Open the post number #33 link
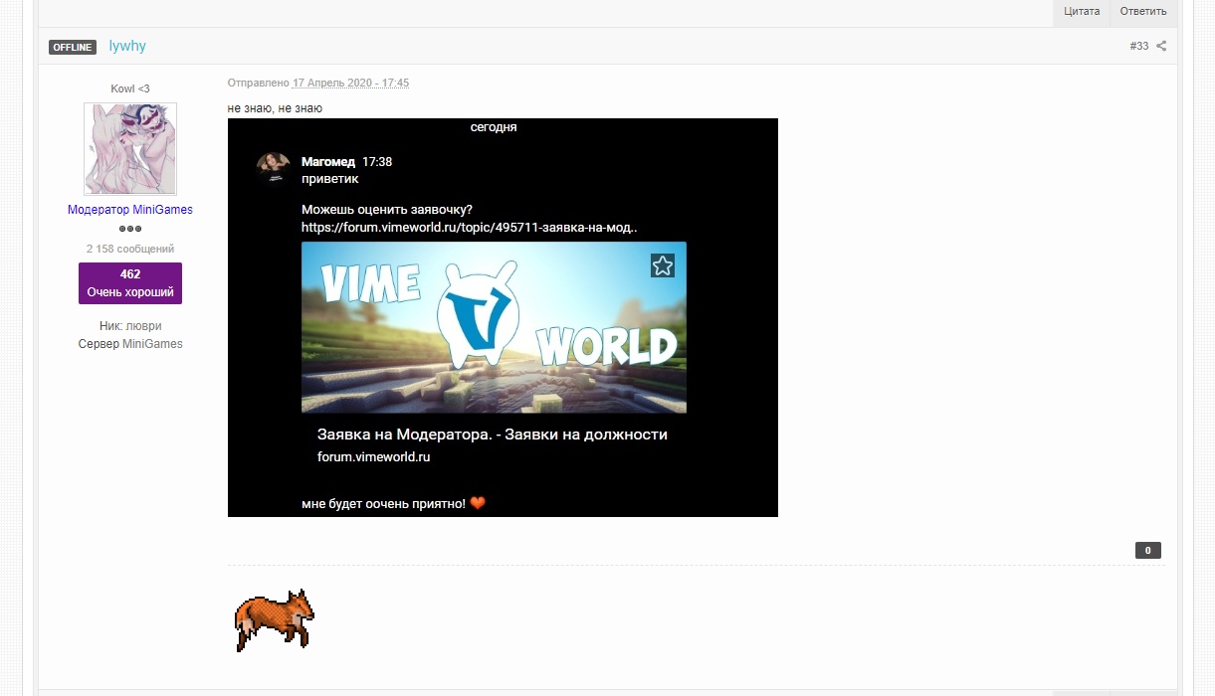Screen dimensions: 1215x696 pyautogui.click(x=1139, y=47)
